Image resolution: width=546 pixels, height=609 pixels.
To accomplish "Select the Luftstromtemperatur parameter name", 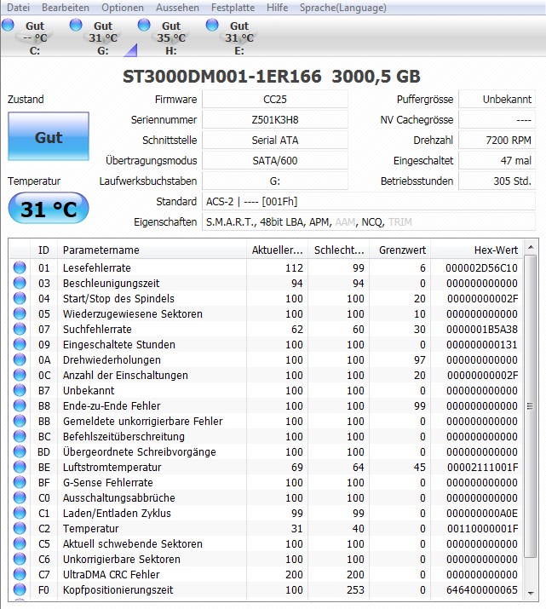I will point(112,467).
